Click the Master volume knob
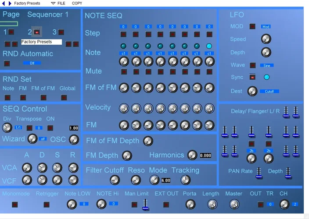The height and width of the screenshot is (219, 309). [234, 204]
